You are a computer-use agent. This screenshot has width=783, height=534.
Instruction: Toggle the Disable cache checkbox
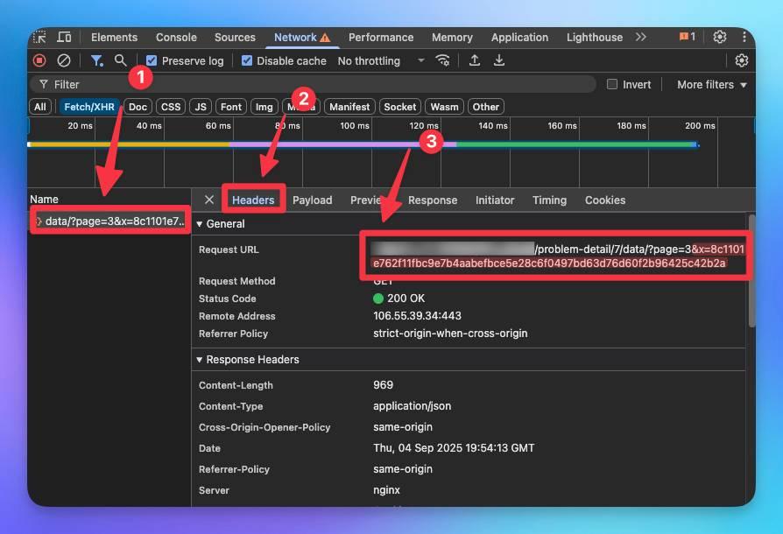[x=247, y=61]
